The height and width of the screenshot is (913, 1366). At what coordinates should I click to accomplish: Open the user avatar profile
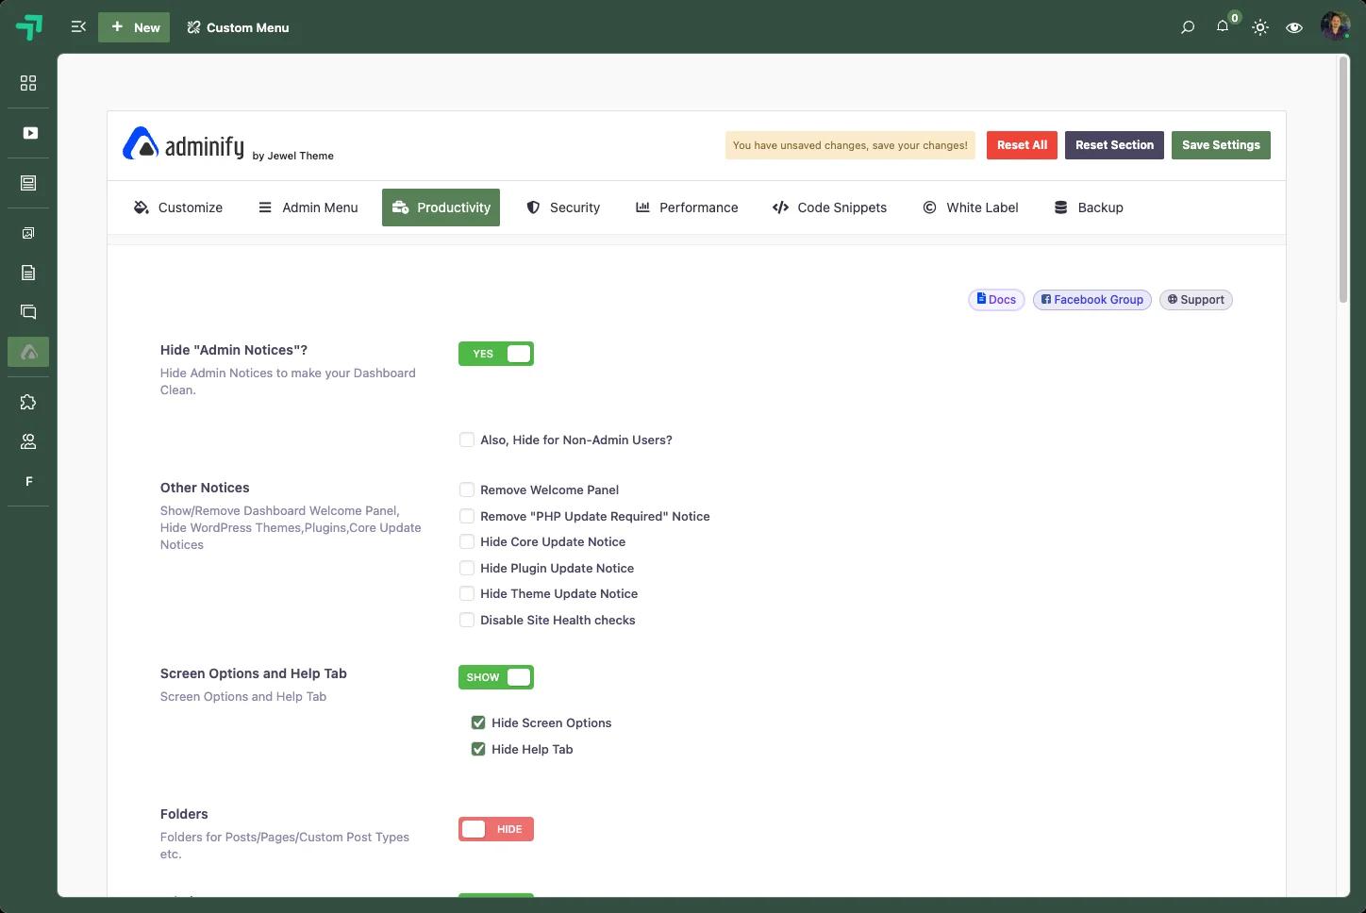coord(1335,26)
